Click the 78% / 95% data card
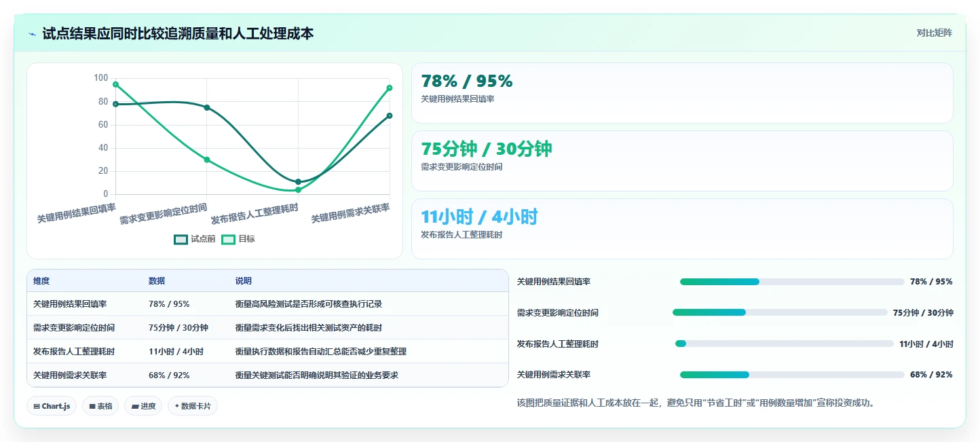Viewport: 980px width, 442px height. coord(682,93)
